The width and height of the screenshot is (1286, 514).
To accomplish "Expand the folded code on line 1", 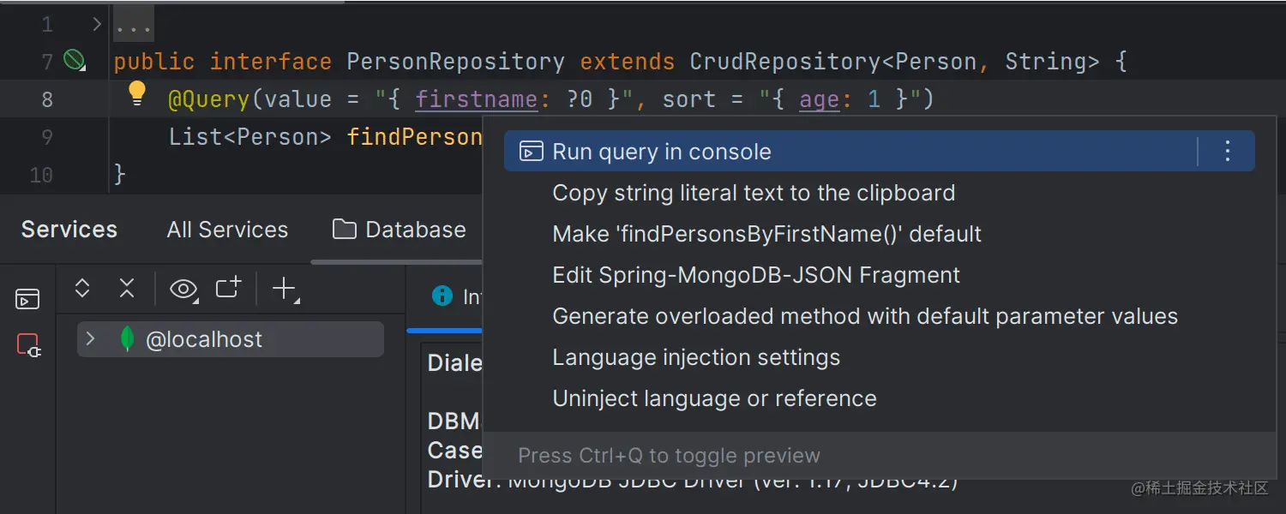I will (x=133, y=23).
